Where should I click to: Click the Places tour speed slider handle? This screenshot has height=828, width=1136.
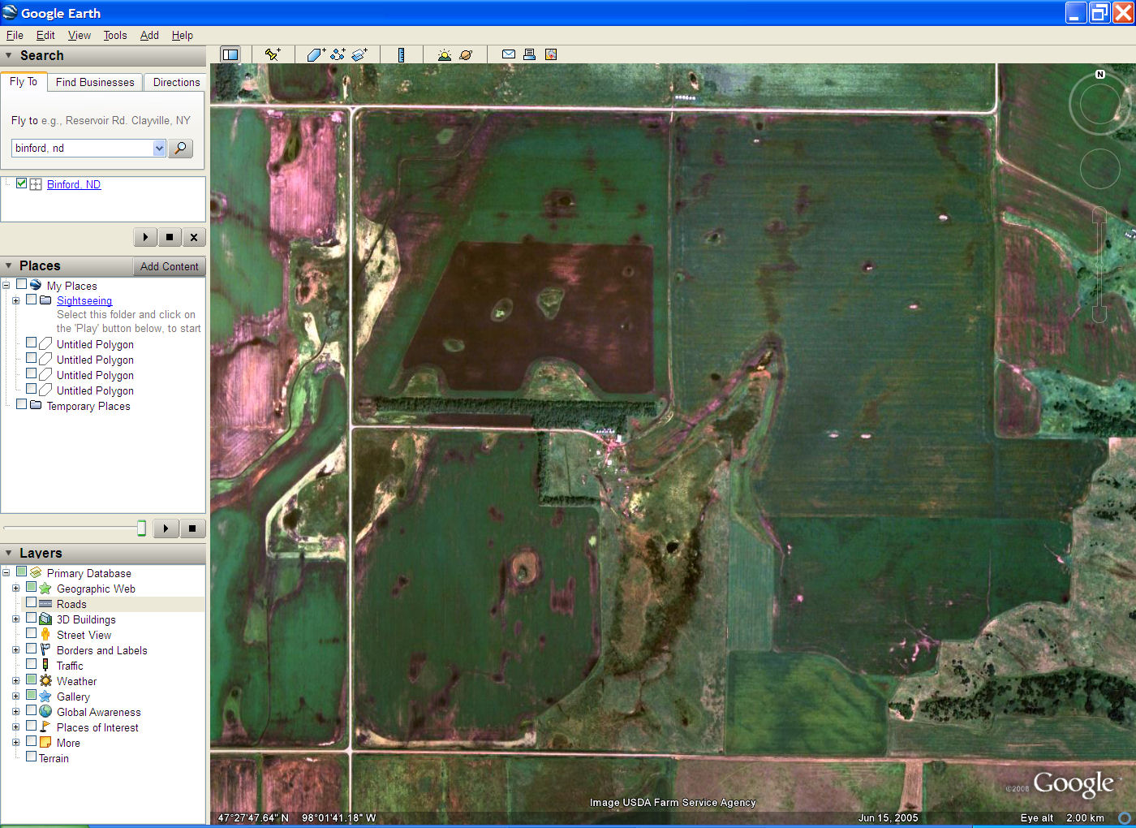141,528
